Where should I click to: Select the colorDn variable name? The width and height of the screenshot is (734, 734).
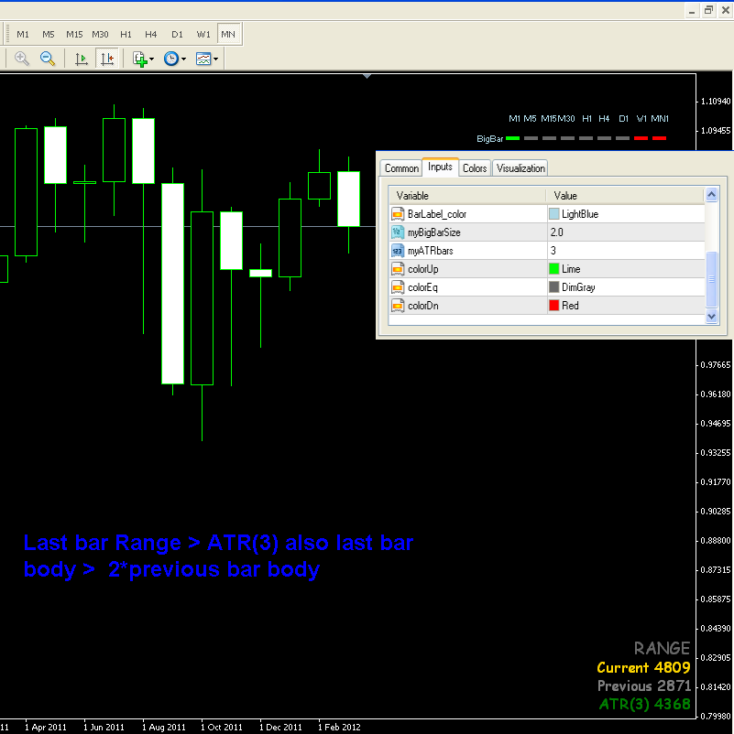pyautogui.click(x=422, y=305)
